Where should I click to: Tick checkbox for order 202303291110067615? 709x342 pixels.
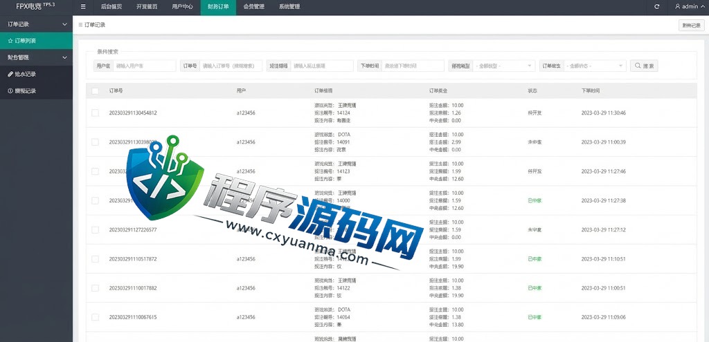tap(95, 317)
